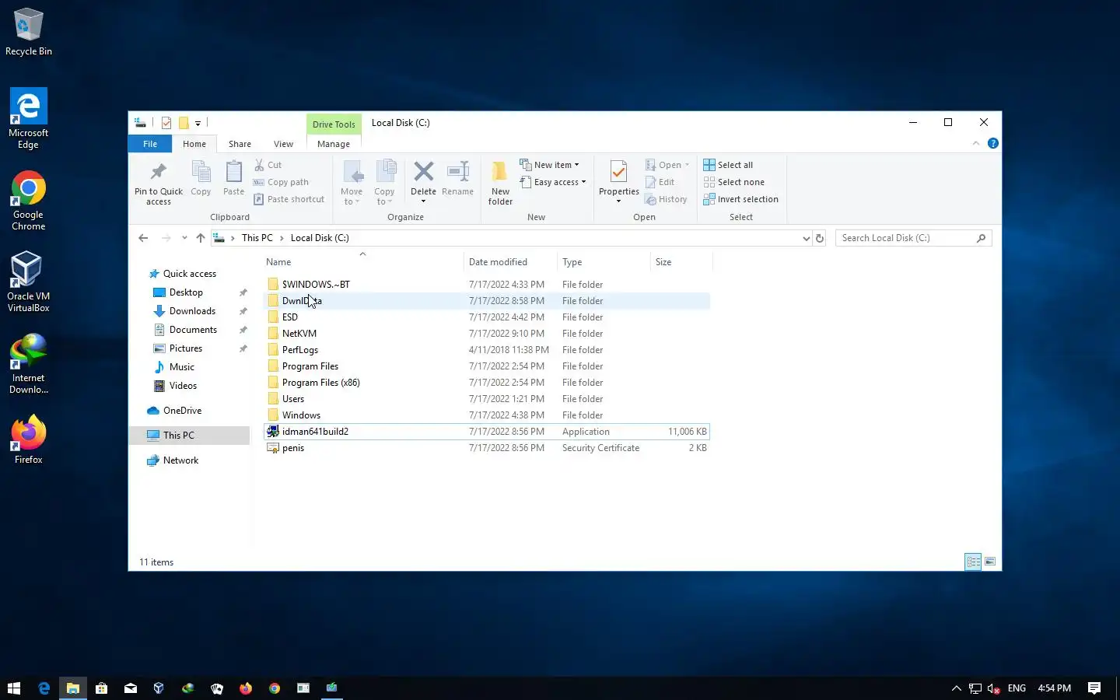Switch to Details view layout icon
Screen dimensions: 1120x700
[x=973, y=562]
